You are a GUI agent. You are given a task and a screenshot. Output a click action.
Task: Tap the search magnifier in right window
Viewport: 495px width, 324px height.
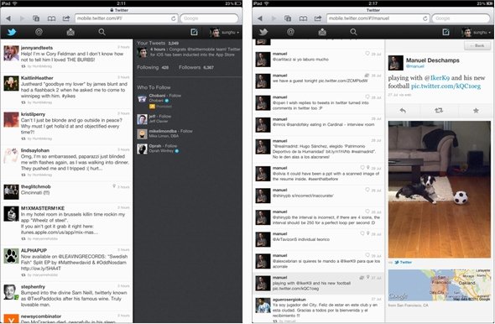(353, 32)
